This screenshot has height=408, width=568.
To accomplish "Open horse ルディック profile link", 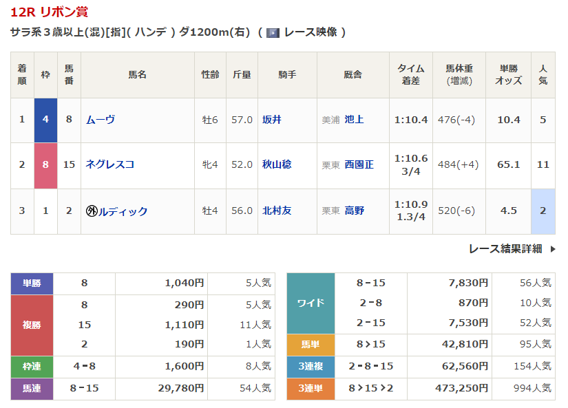I will pyautogui.click(x=123, y=211).
